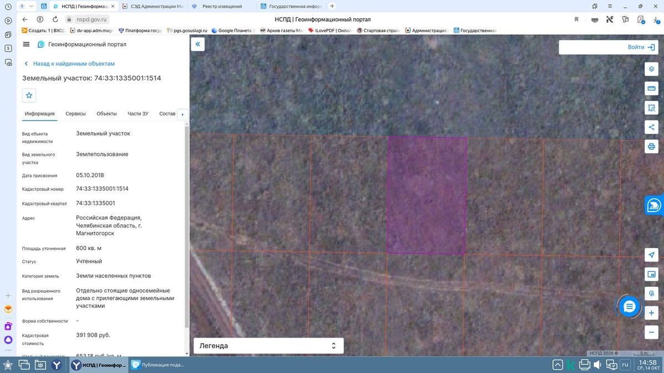Reload the current page
Screen dimensions: 664x373
[x=55, y=19]
